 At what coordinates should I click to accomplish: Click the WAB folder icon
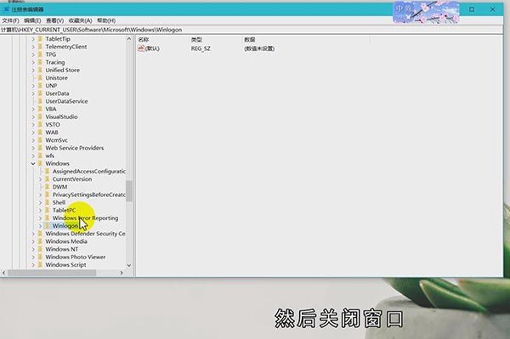point(40,133)
